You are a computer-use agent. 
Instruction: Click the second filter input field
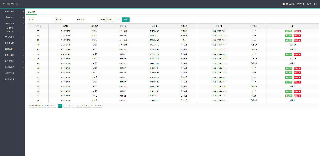[x=69, y=20]
